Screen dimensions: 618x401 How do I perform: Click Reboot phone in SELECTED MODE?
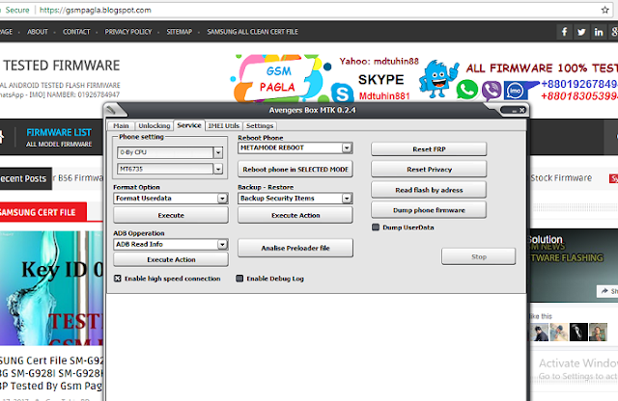pyautogui.click(x=295, y=170)
